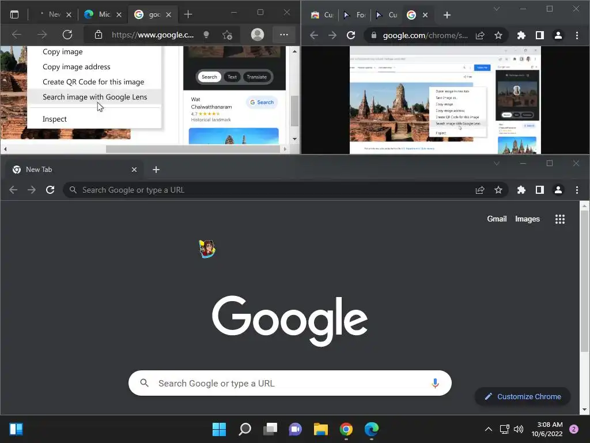Show hidden tray icons chevron
This screenshot has height=443, width=590.
point(488,429)
